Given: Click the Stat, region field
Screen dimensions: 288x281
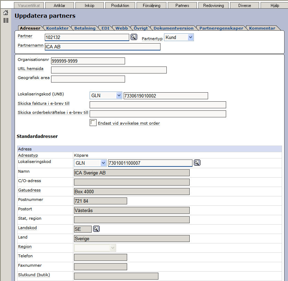Looking at the screenshot, I should pos(132,220).
